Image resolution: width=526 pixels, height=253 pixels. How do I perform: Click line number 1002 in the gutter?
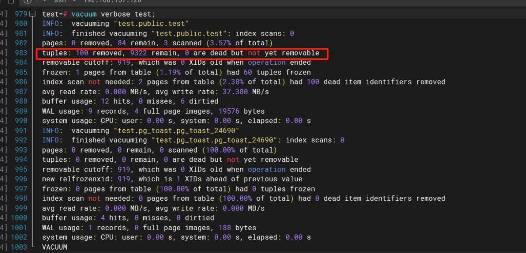pyautogui.click(x=19, y=237)
